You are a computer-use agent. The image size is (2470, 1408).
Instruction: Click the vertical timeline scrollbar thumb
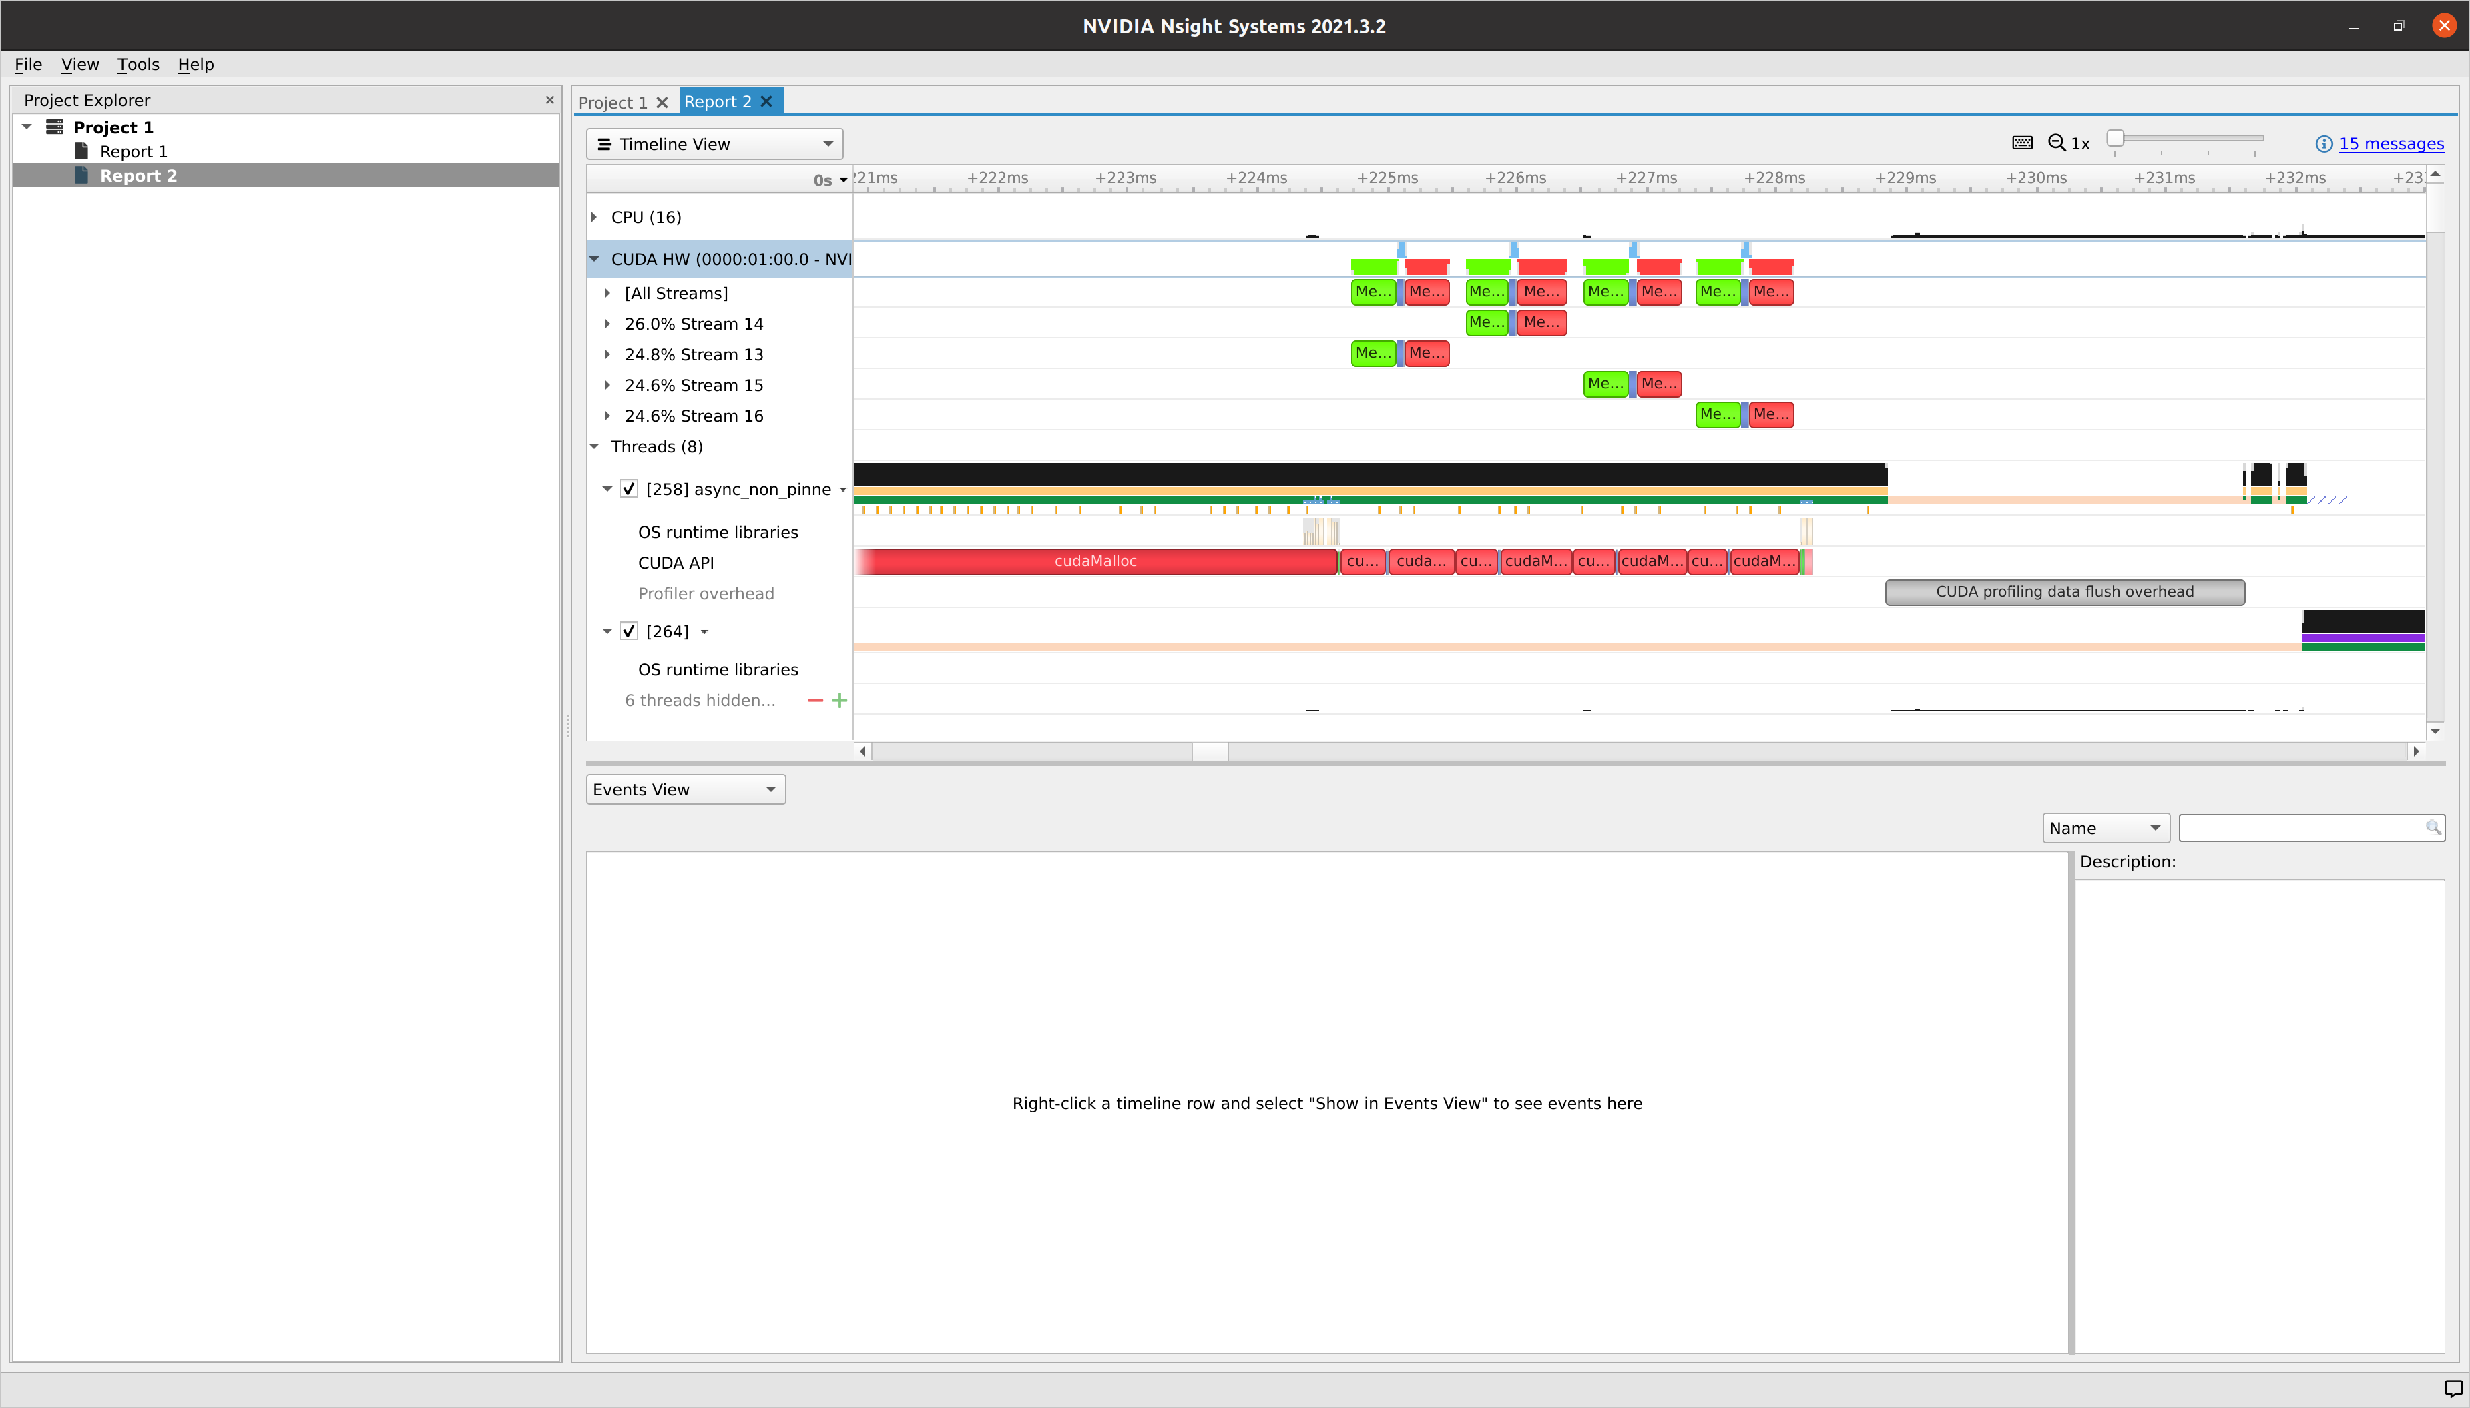coord(2435,208)
